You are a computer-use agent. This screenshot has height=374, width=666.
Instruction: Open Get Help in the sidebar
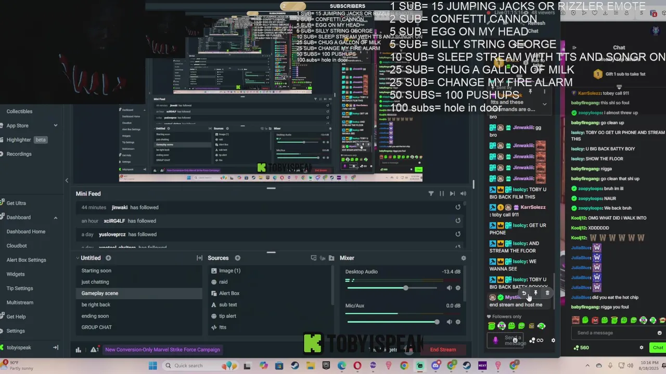[16, 316]
